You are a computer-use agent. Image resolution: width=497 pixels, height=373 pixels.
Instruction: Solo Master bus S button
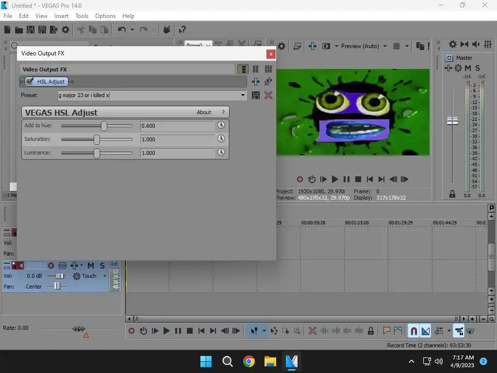pyautogui.click(x=478, y=68)
